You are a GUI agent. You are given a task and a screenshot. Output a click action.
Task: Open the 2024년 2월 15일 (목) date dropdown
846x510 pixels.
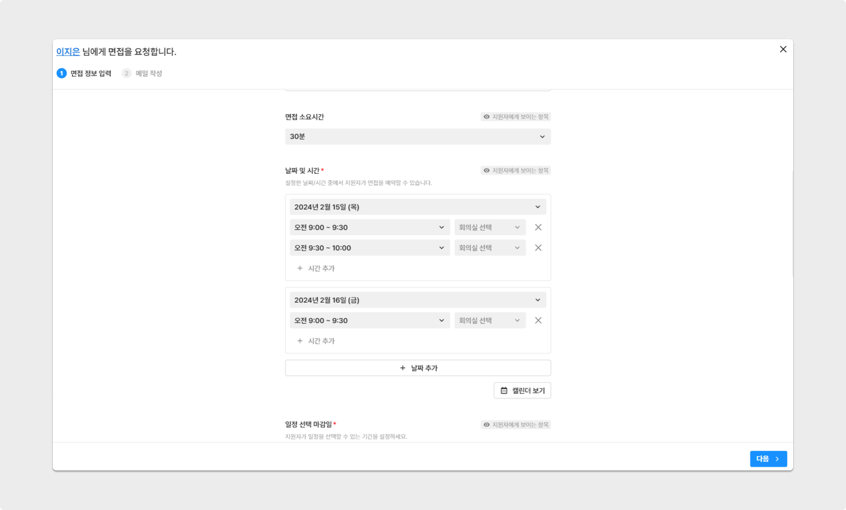point(418,207)
